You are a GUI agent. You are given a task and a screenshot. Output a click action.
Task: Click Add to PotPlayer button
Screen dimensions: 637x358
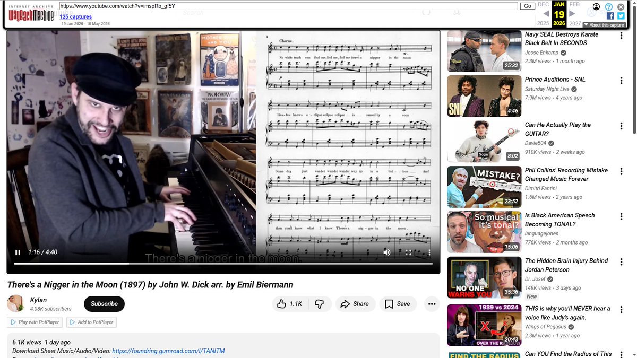[91, 322]
